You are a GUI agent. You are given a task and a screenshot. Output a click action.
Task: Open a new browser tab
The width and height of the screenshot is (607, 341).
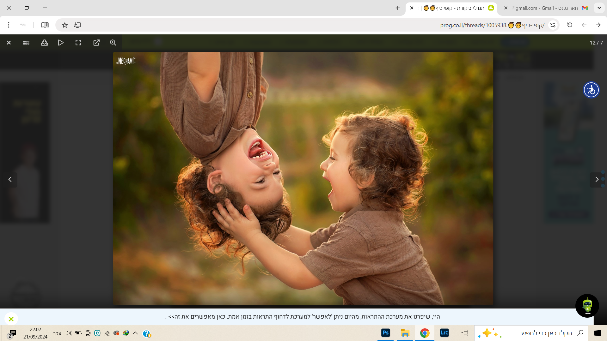point(397,8)
